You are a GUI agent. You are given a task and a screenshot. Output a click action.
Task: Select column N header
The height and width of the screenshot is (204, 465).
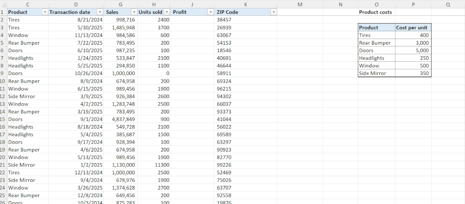coord(340,4)
